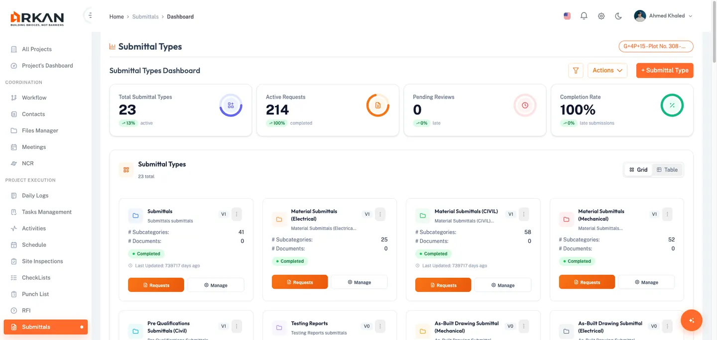Open the Actions dropdown
The width and height of the screenshot is (717, 340).
tap(607, 70)
